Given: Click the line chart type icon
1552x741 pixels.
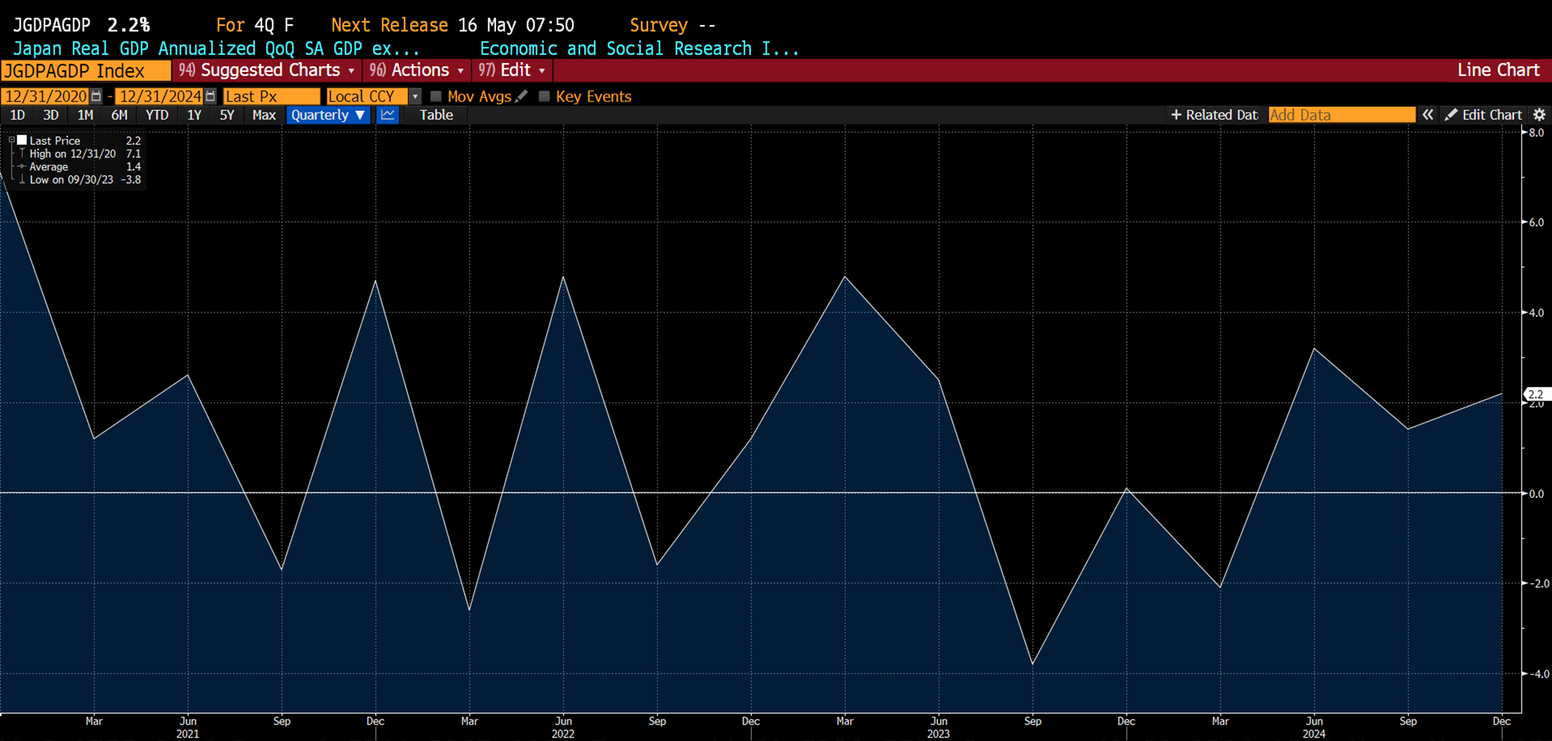Looking at the screenshot, I should [387, 115].
